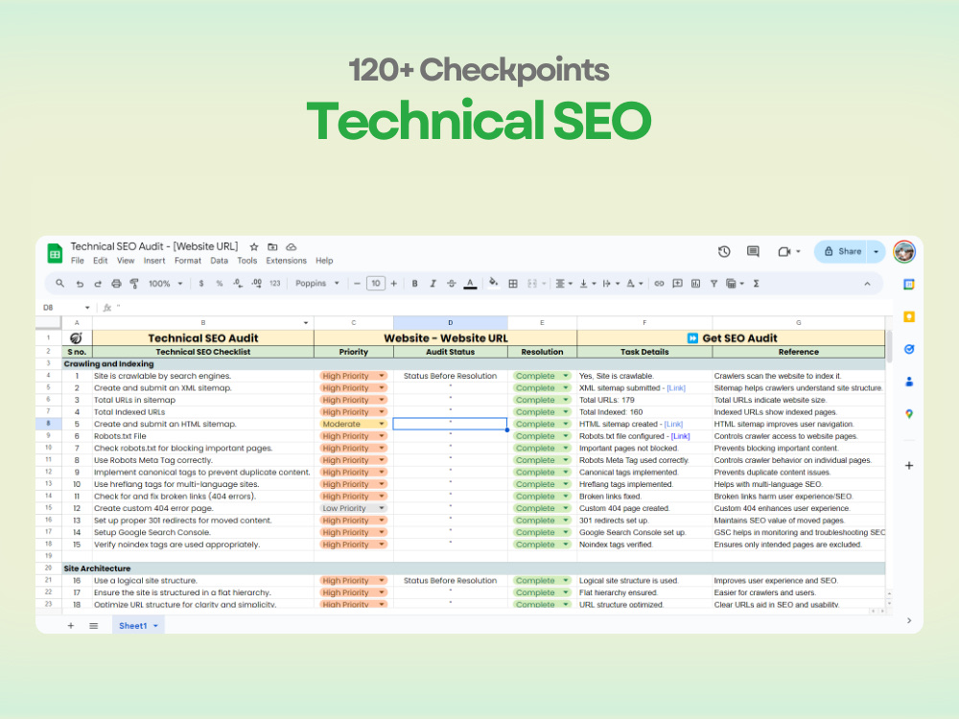
Task: Open Moderate priority dropdown for HTML sitemap
Action: coord(382,424)
